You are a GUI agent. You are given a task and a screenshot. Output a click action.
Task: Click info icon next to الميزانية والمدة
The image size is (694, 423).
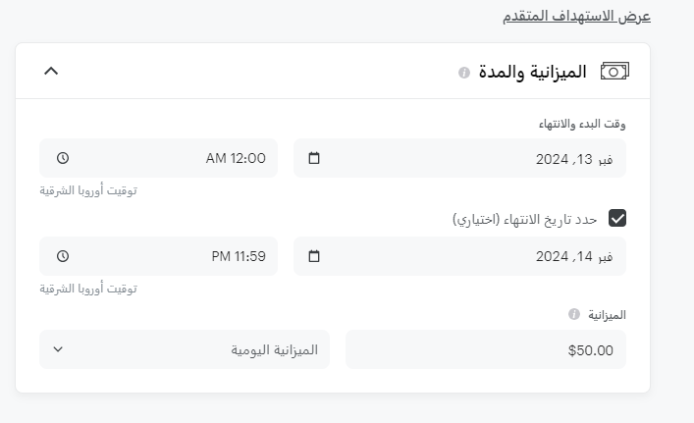point(464,73)
